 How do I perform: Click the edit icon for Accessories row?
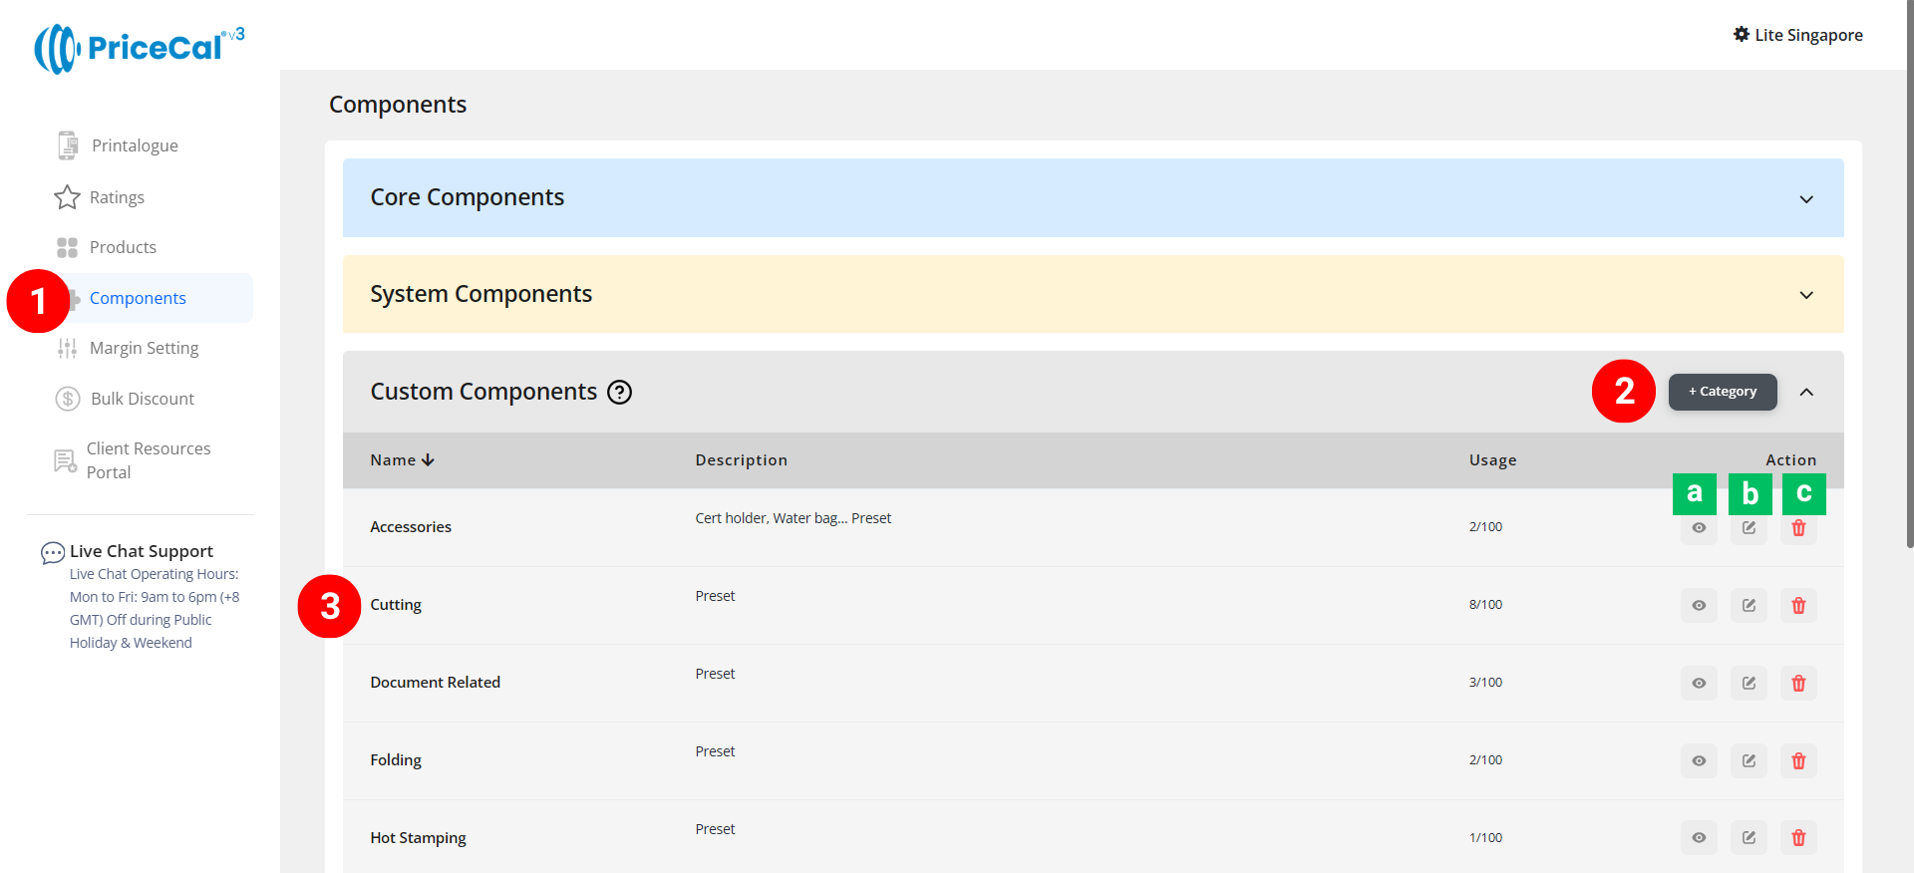point(1749,528)
